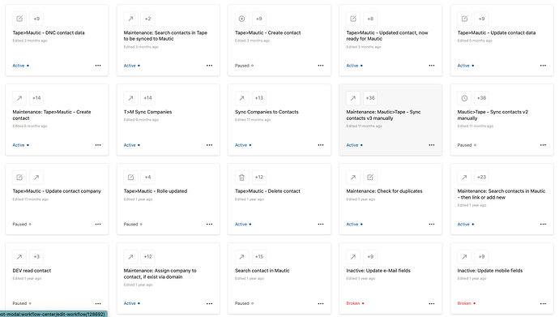Open Search contact in Mautic workflow
Image resolution: width=559 pixels, height=317 pixels.
pos(262,271)
